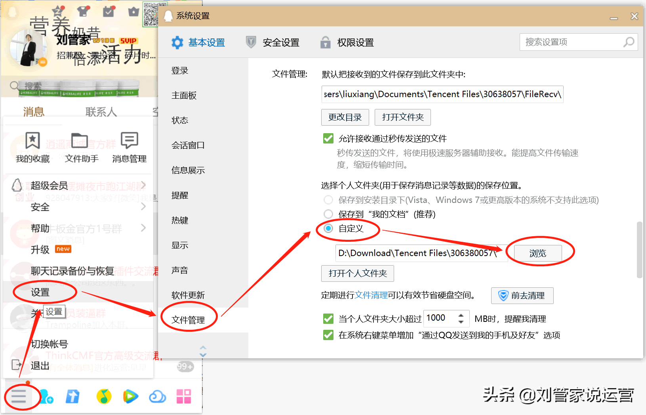Open the Weiyun cloud storage icon

157,396
